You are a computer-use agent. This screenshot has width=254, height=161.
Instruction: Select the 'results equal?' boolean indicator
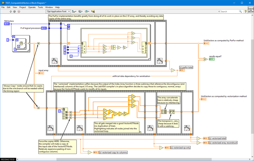pyautogui.click(x=212, y=59)
